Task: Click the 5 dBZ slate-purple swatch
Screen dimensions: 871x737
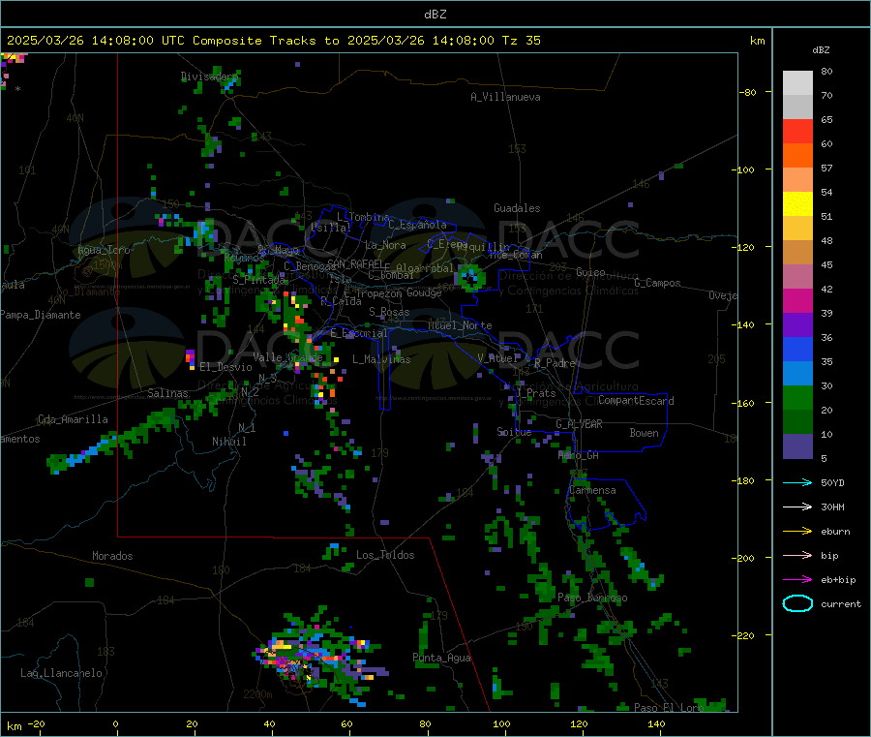Action: [x=797, y=446]
